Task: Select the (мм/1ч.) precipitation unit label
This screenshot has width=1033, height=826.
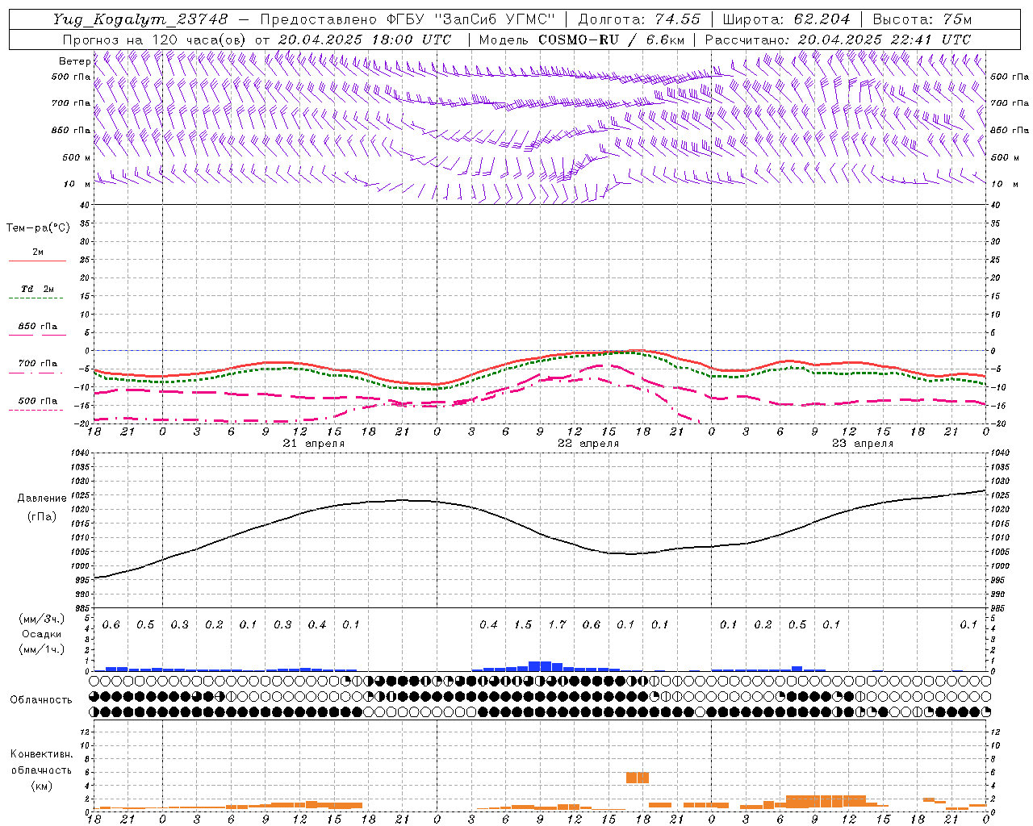Action: (40, 649)
